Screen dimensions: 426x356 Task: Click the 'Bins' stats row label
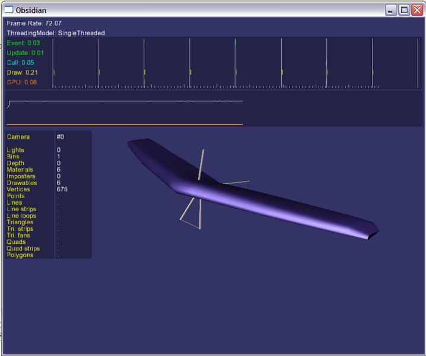tap(13, 157)
